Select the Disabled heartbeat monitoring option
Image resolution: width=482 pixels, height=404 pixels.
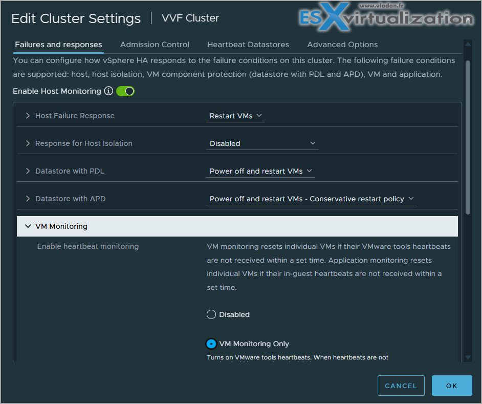(x=211, y=314)
